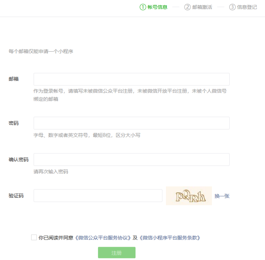Open 《微信小程序平台服务条款》 link
The width and height of the screenshot is (265, 260).
[170, 238]
